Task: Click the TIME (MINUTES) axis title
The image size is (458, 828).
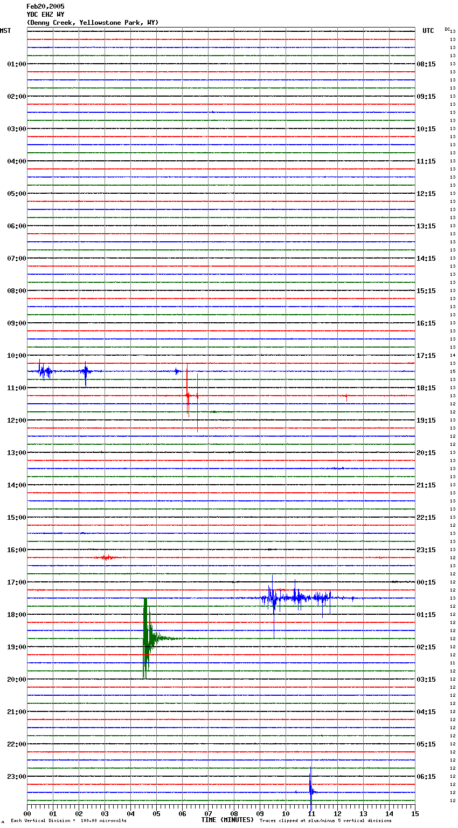Action: tap(227, 820)
